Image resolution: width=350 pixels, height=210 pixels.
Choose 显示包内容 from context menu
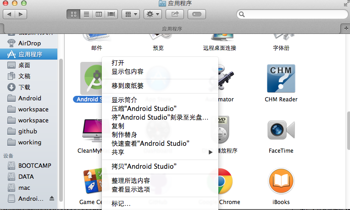[160, 72]
